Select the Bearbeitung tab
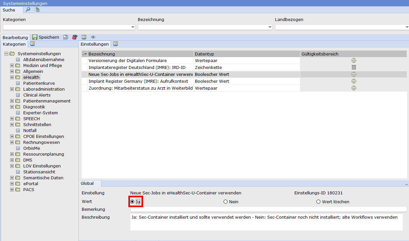409x241 pixels. (15, 37)
